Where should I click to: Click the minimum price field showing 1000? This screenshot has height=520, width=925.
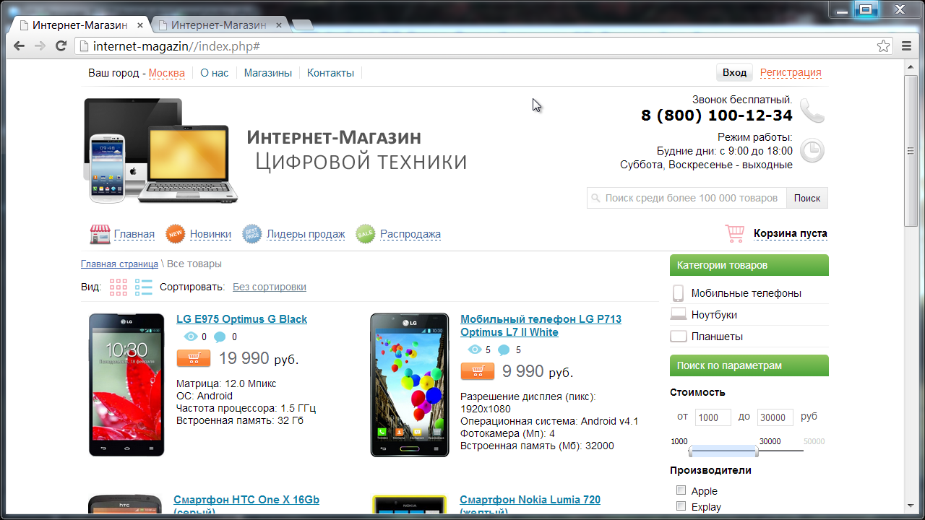point(713,417)
